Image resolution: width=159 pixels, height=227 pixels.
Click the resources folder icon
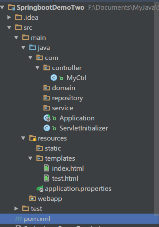tap(33, 138)
